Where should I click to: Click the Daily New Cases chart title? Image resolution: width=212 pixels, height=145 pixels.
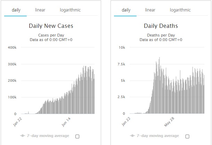51,26
